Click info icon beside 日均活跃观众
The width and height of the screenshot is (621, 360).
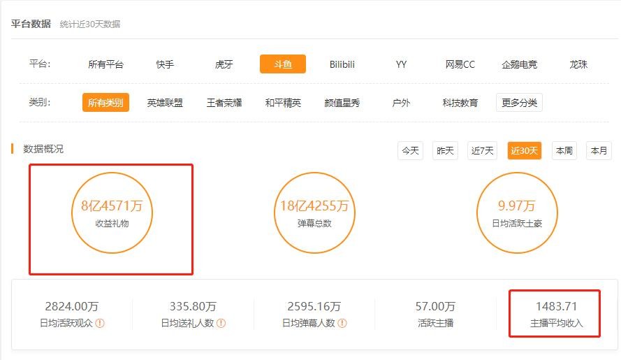pos(100,324)
